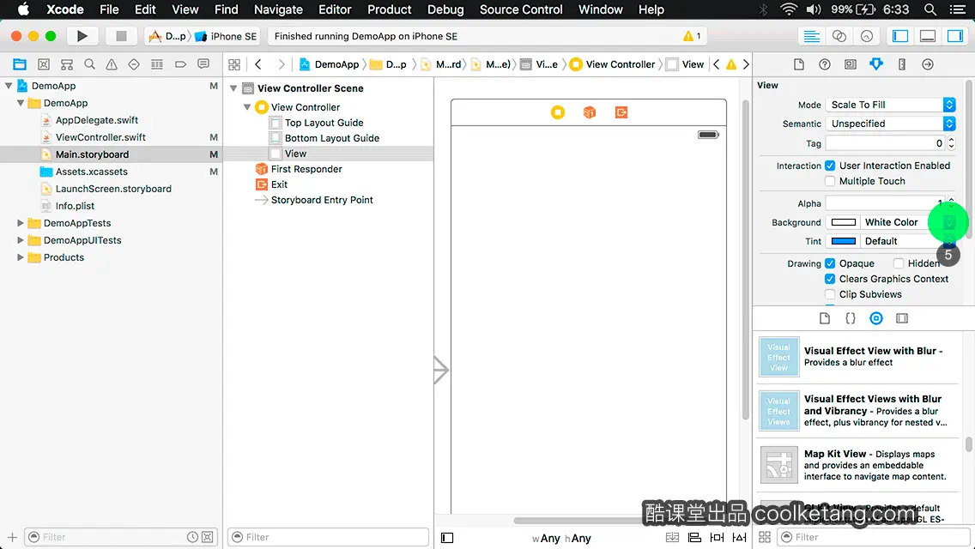Toggle Clears Graphics Context checkbox

pos(830,279)
